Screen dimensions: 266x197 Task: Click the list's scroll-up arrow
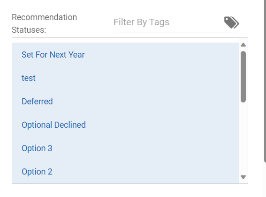pyautogui.click(x=243, y=44)
